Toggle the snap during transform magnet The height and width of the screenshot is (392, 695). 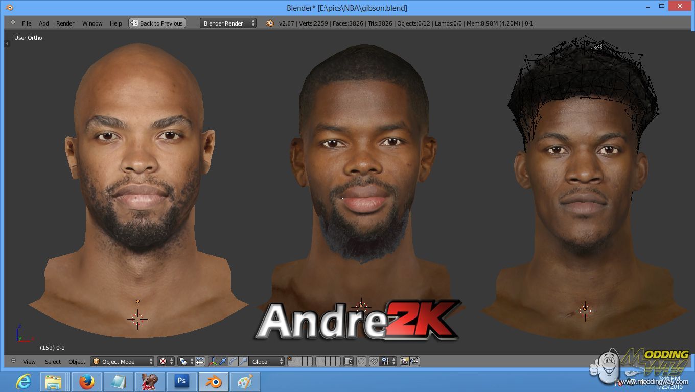374,361
